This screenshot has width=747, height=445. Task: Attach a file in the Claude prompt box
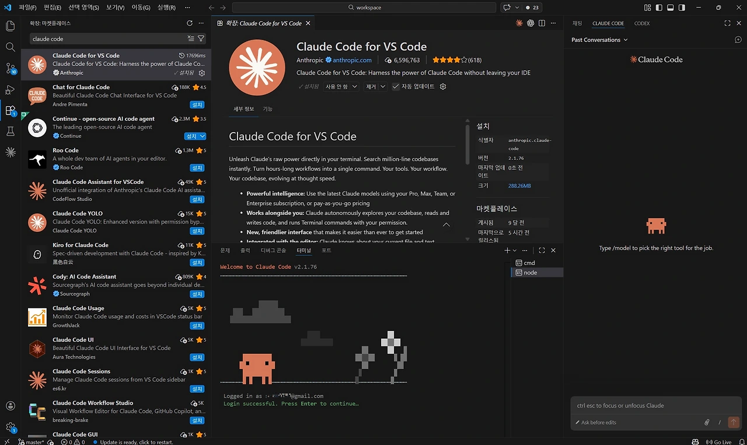[707, 422]
